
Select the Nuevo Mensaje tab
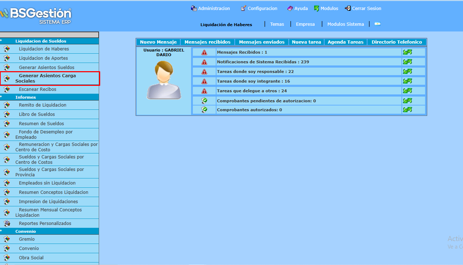point(158,42)
